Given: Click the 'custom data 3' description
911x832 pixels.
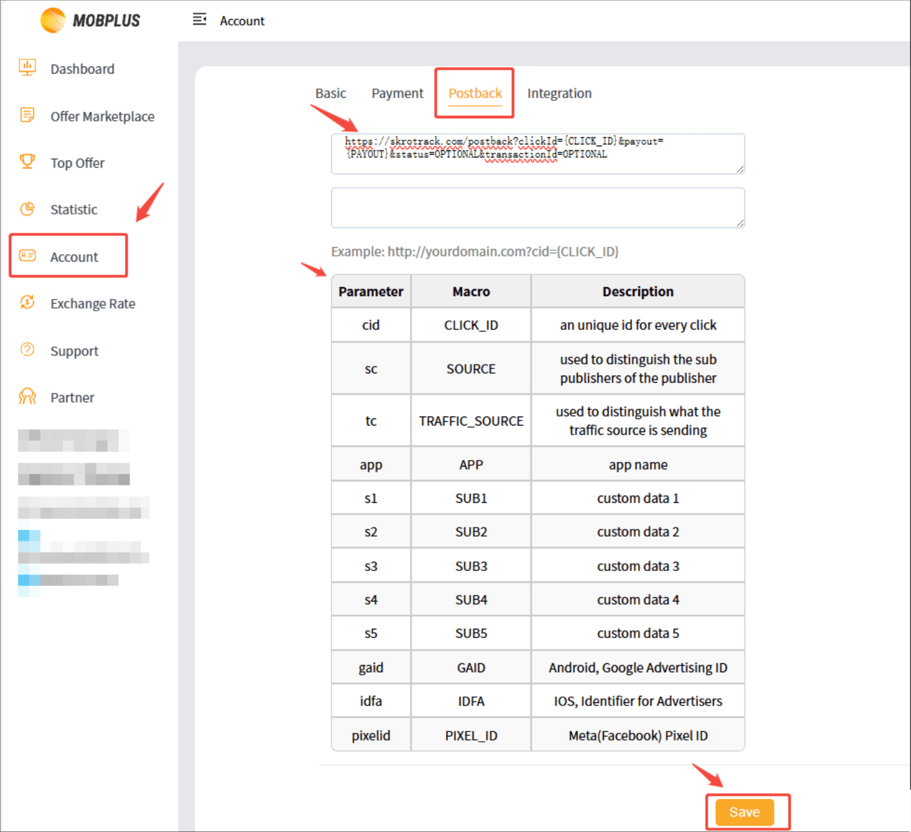Looking at the screenshot, I should tap(638, 566).
